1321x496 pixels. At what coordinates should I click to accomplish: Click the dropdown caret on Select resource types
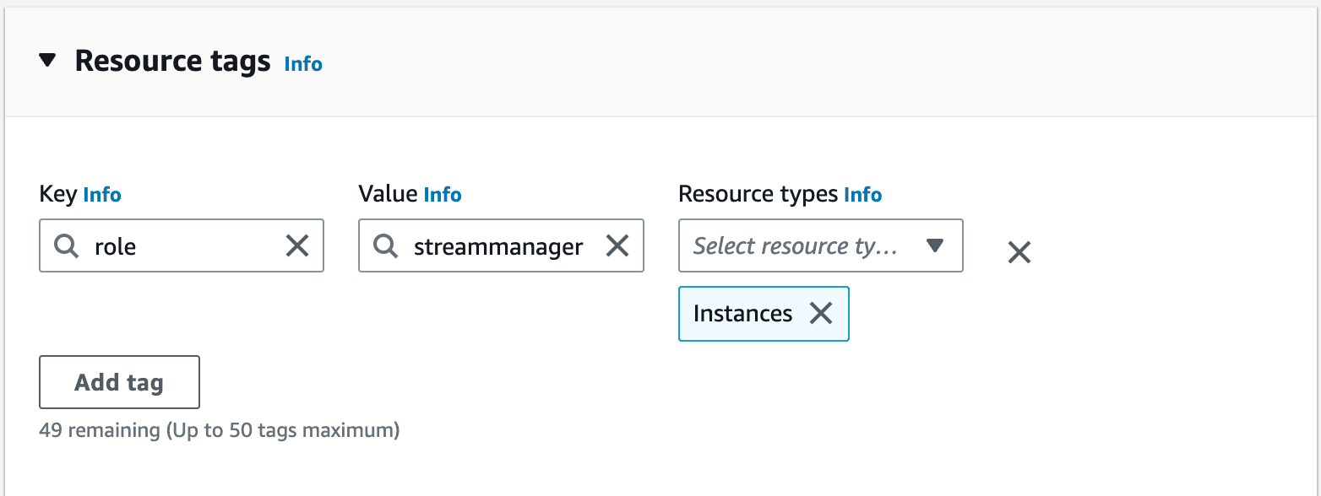tap(935, 245)
